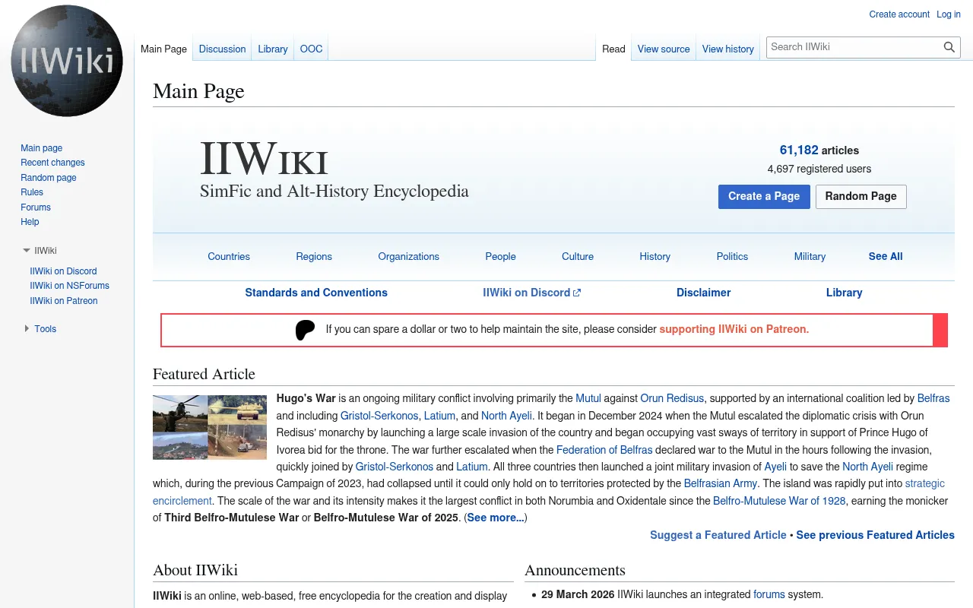Click the Random Page button
This screenshot has height=608, width=973.
pyautogui.click(x=861, y=196)
